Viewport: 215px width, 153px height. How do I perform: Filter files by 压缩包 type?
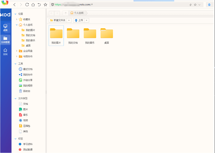click(x=26, y=126)
